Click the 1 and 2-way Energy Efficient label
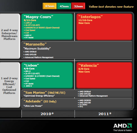This screenshot has height=133, width=137. pyautogui.click(x=9, y=85)
